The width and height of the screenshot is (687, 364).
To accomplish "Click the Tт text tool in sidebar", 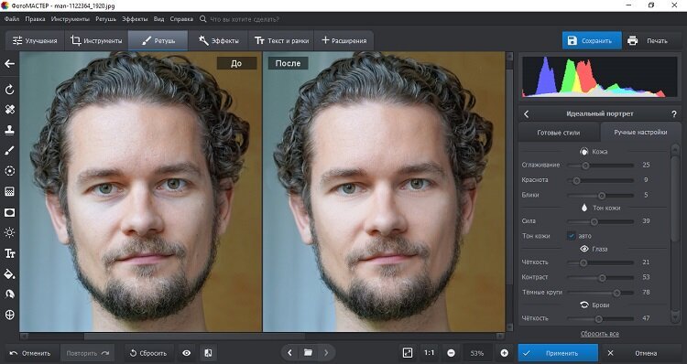I will tap(10, 253).
